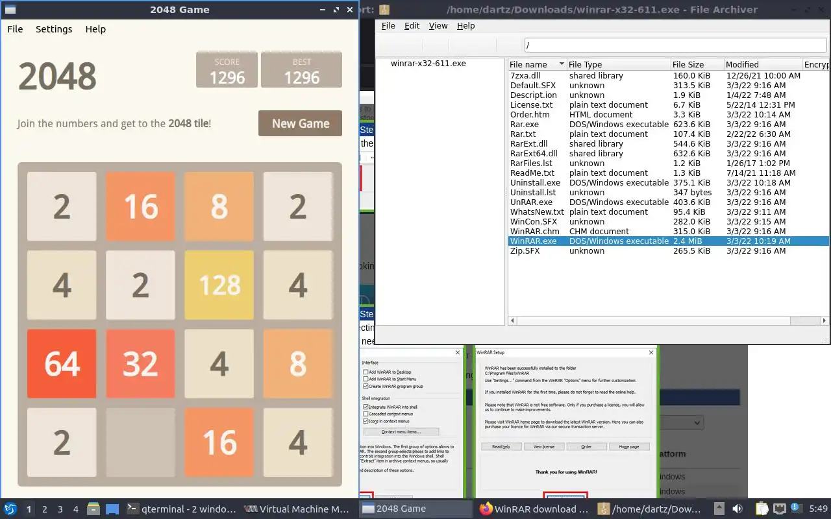Select winrar-x32-611.exe in the archive tree

(x=428, y=64)
